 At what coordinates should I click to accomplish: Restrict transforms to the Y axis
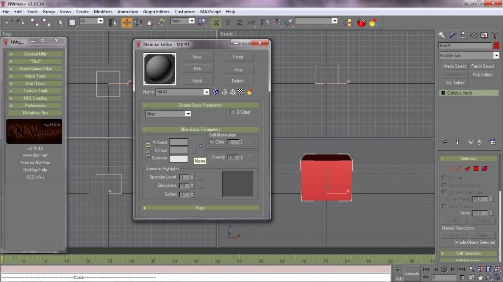point(228,22)
